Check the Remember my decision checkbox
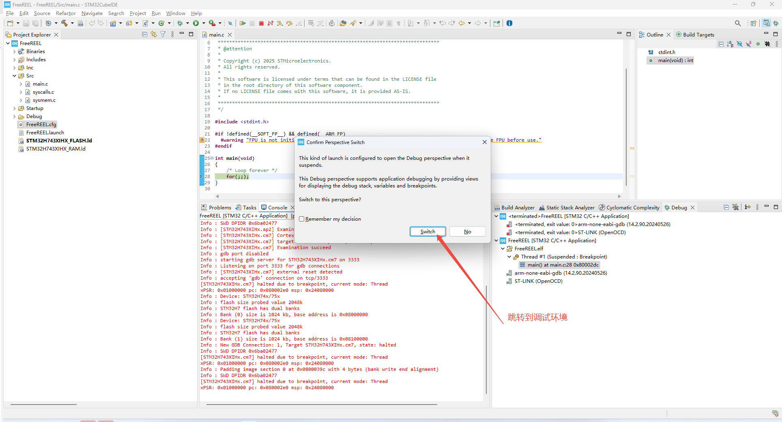This screenshot has height=422, width=782. click(302, 219)
